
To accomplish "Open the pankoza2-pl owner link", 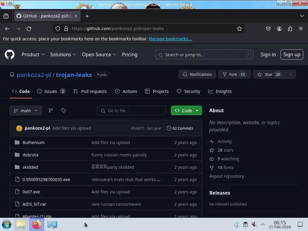I will (34, 75).
